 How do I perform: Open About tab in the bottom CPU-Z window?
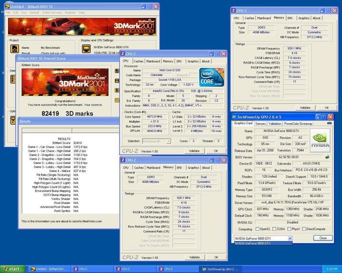tap(206, 168)
